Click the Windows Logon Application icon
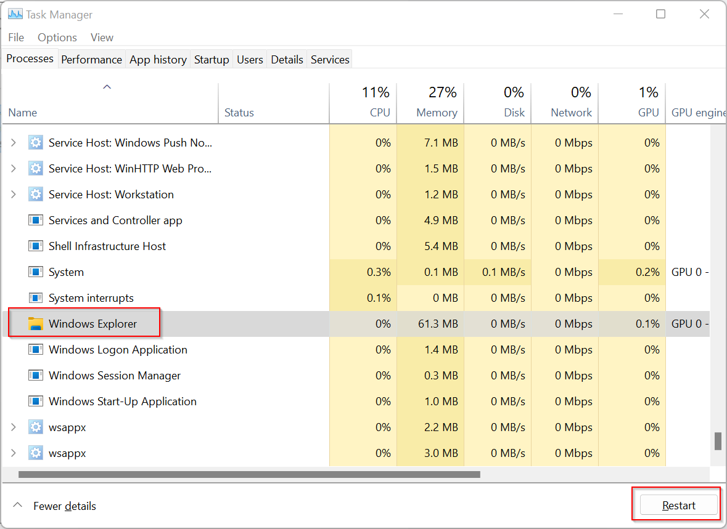The width and height of the screenshot is (727, 529). coord(36,349)
